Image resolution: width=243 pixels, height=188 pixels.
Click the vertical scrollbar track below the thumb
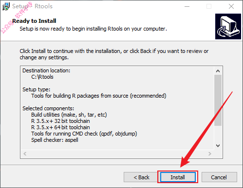click(x=218, y=134)
